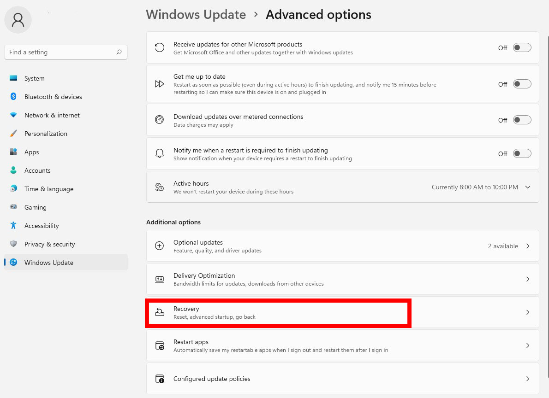Click the Bluetooth icon in sidebar

click(x=13, y=97)
